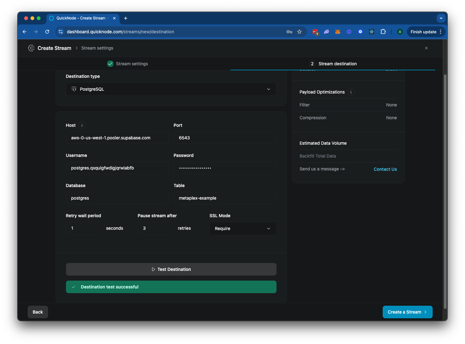
Task: Click the Create Stream title text
Action: 54,48
